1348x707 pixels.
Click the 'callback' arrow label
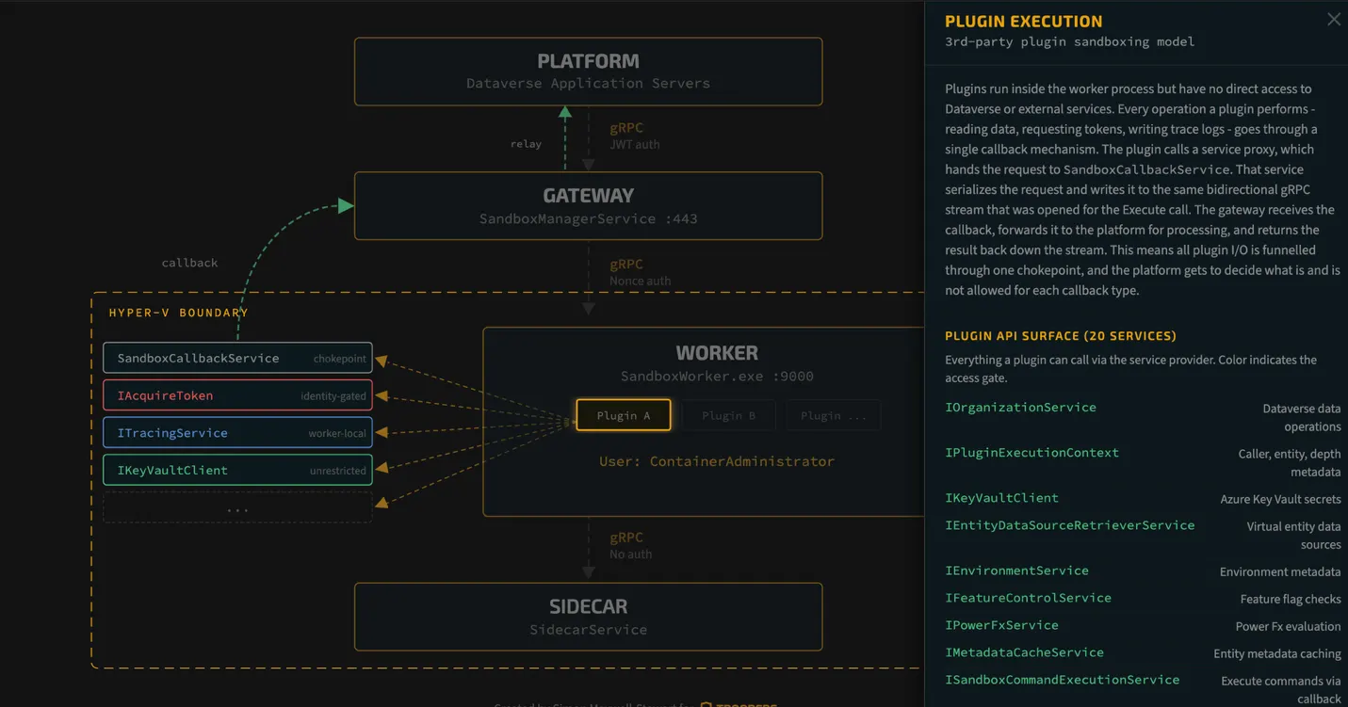189,263
